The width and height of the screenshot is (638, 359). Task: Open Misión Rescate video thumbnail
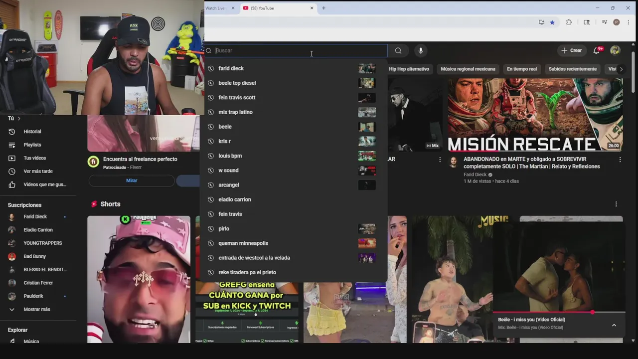(x=535, y=115)
